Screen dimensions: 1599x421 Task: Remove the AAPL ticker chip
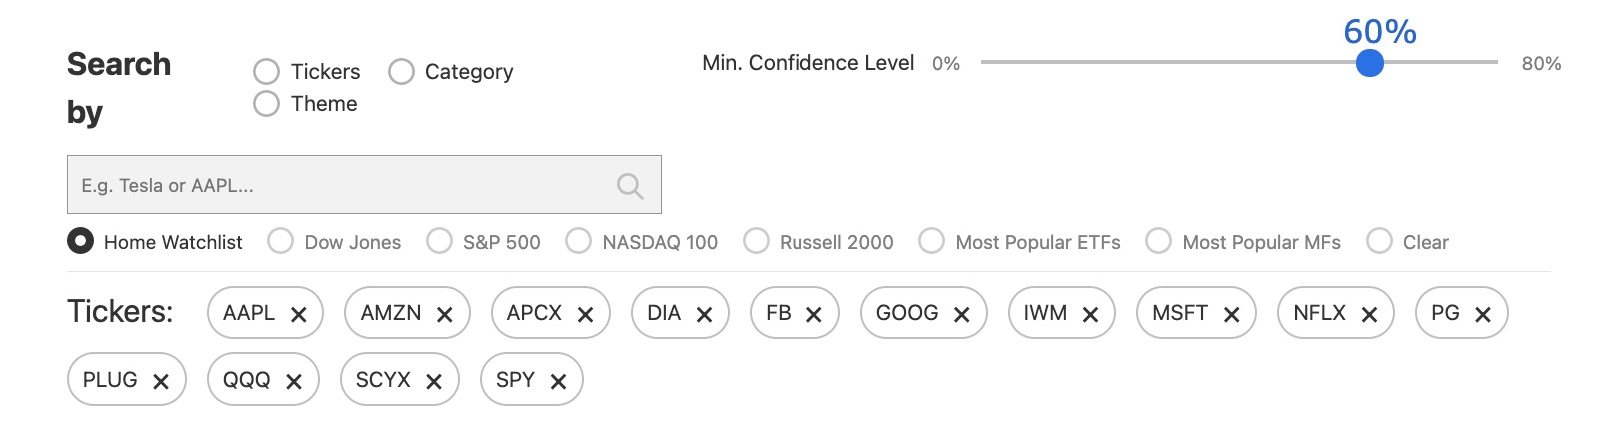[x=298, y=315]
